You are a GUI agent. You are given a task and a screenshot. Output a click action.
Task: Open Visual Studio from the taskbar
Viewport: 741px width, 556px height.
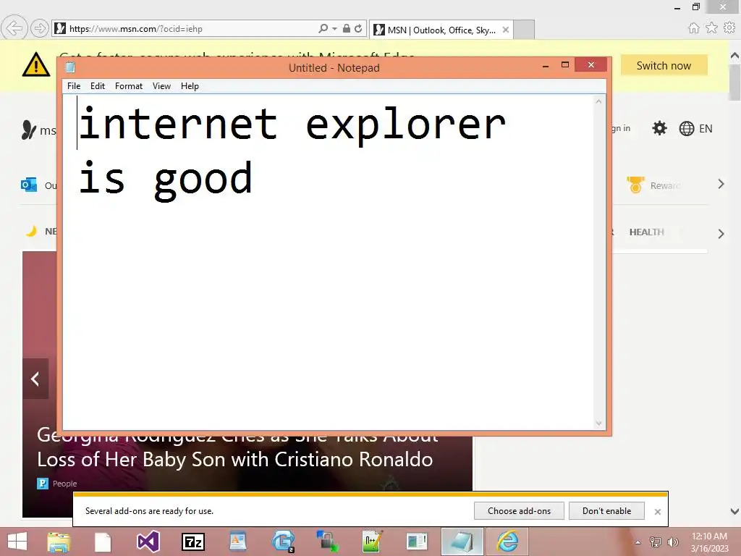[148, 542]
